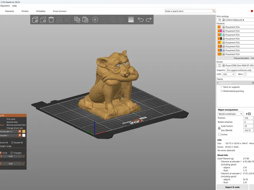The image size is (254, 190).
Task: Click the Paint on supports icon
Action: pos(221,87)
